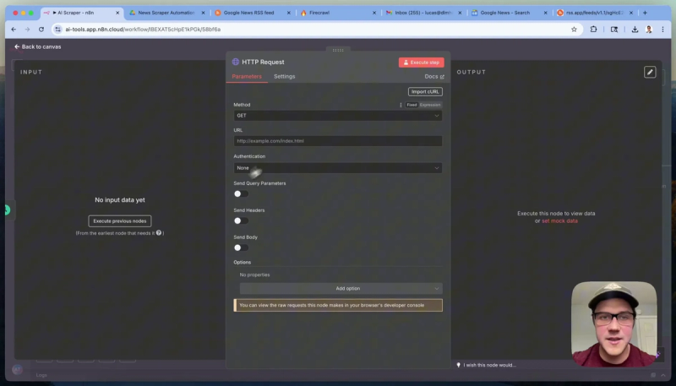Open the Docs link
Screen dimensions: 676x386
[x=434, y=77]
